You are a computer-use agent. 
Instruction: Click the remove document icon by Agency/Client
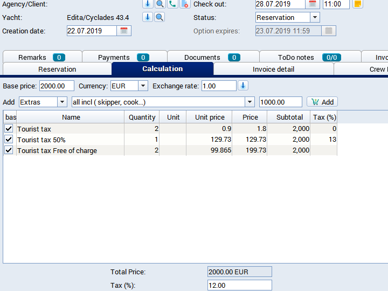(184, 4)
